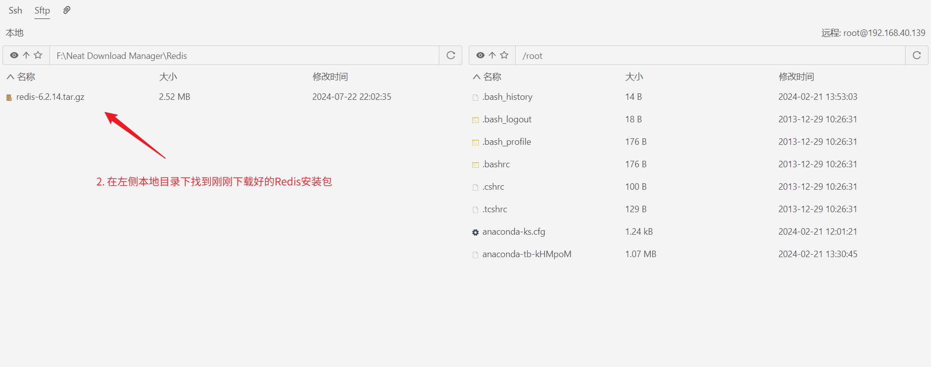Bookmark the local path with star icon
The height and width of the screenshot is (367, 931).
38,55
